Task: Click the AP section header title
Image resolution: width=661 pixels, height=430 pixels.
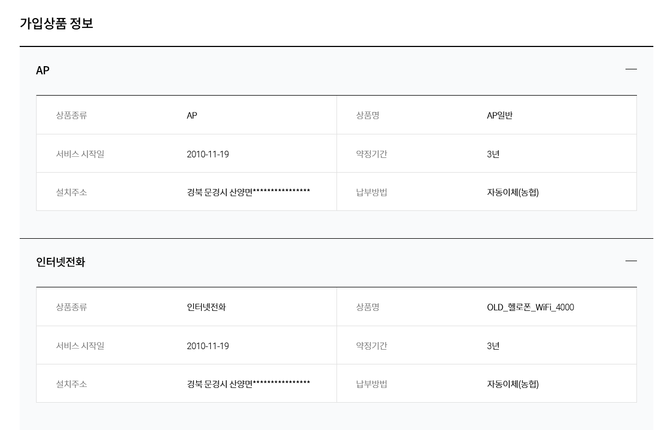Action: pyautogui.click(x=43, y=70)
